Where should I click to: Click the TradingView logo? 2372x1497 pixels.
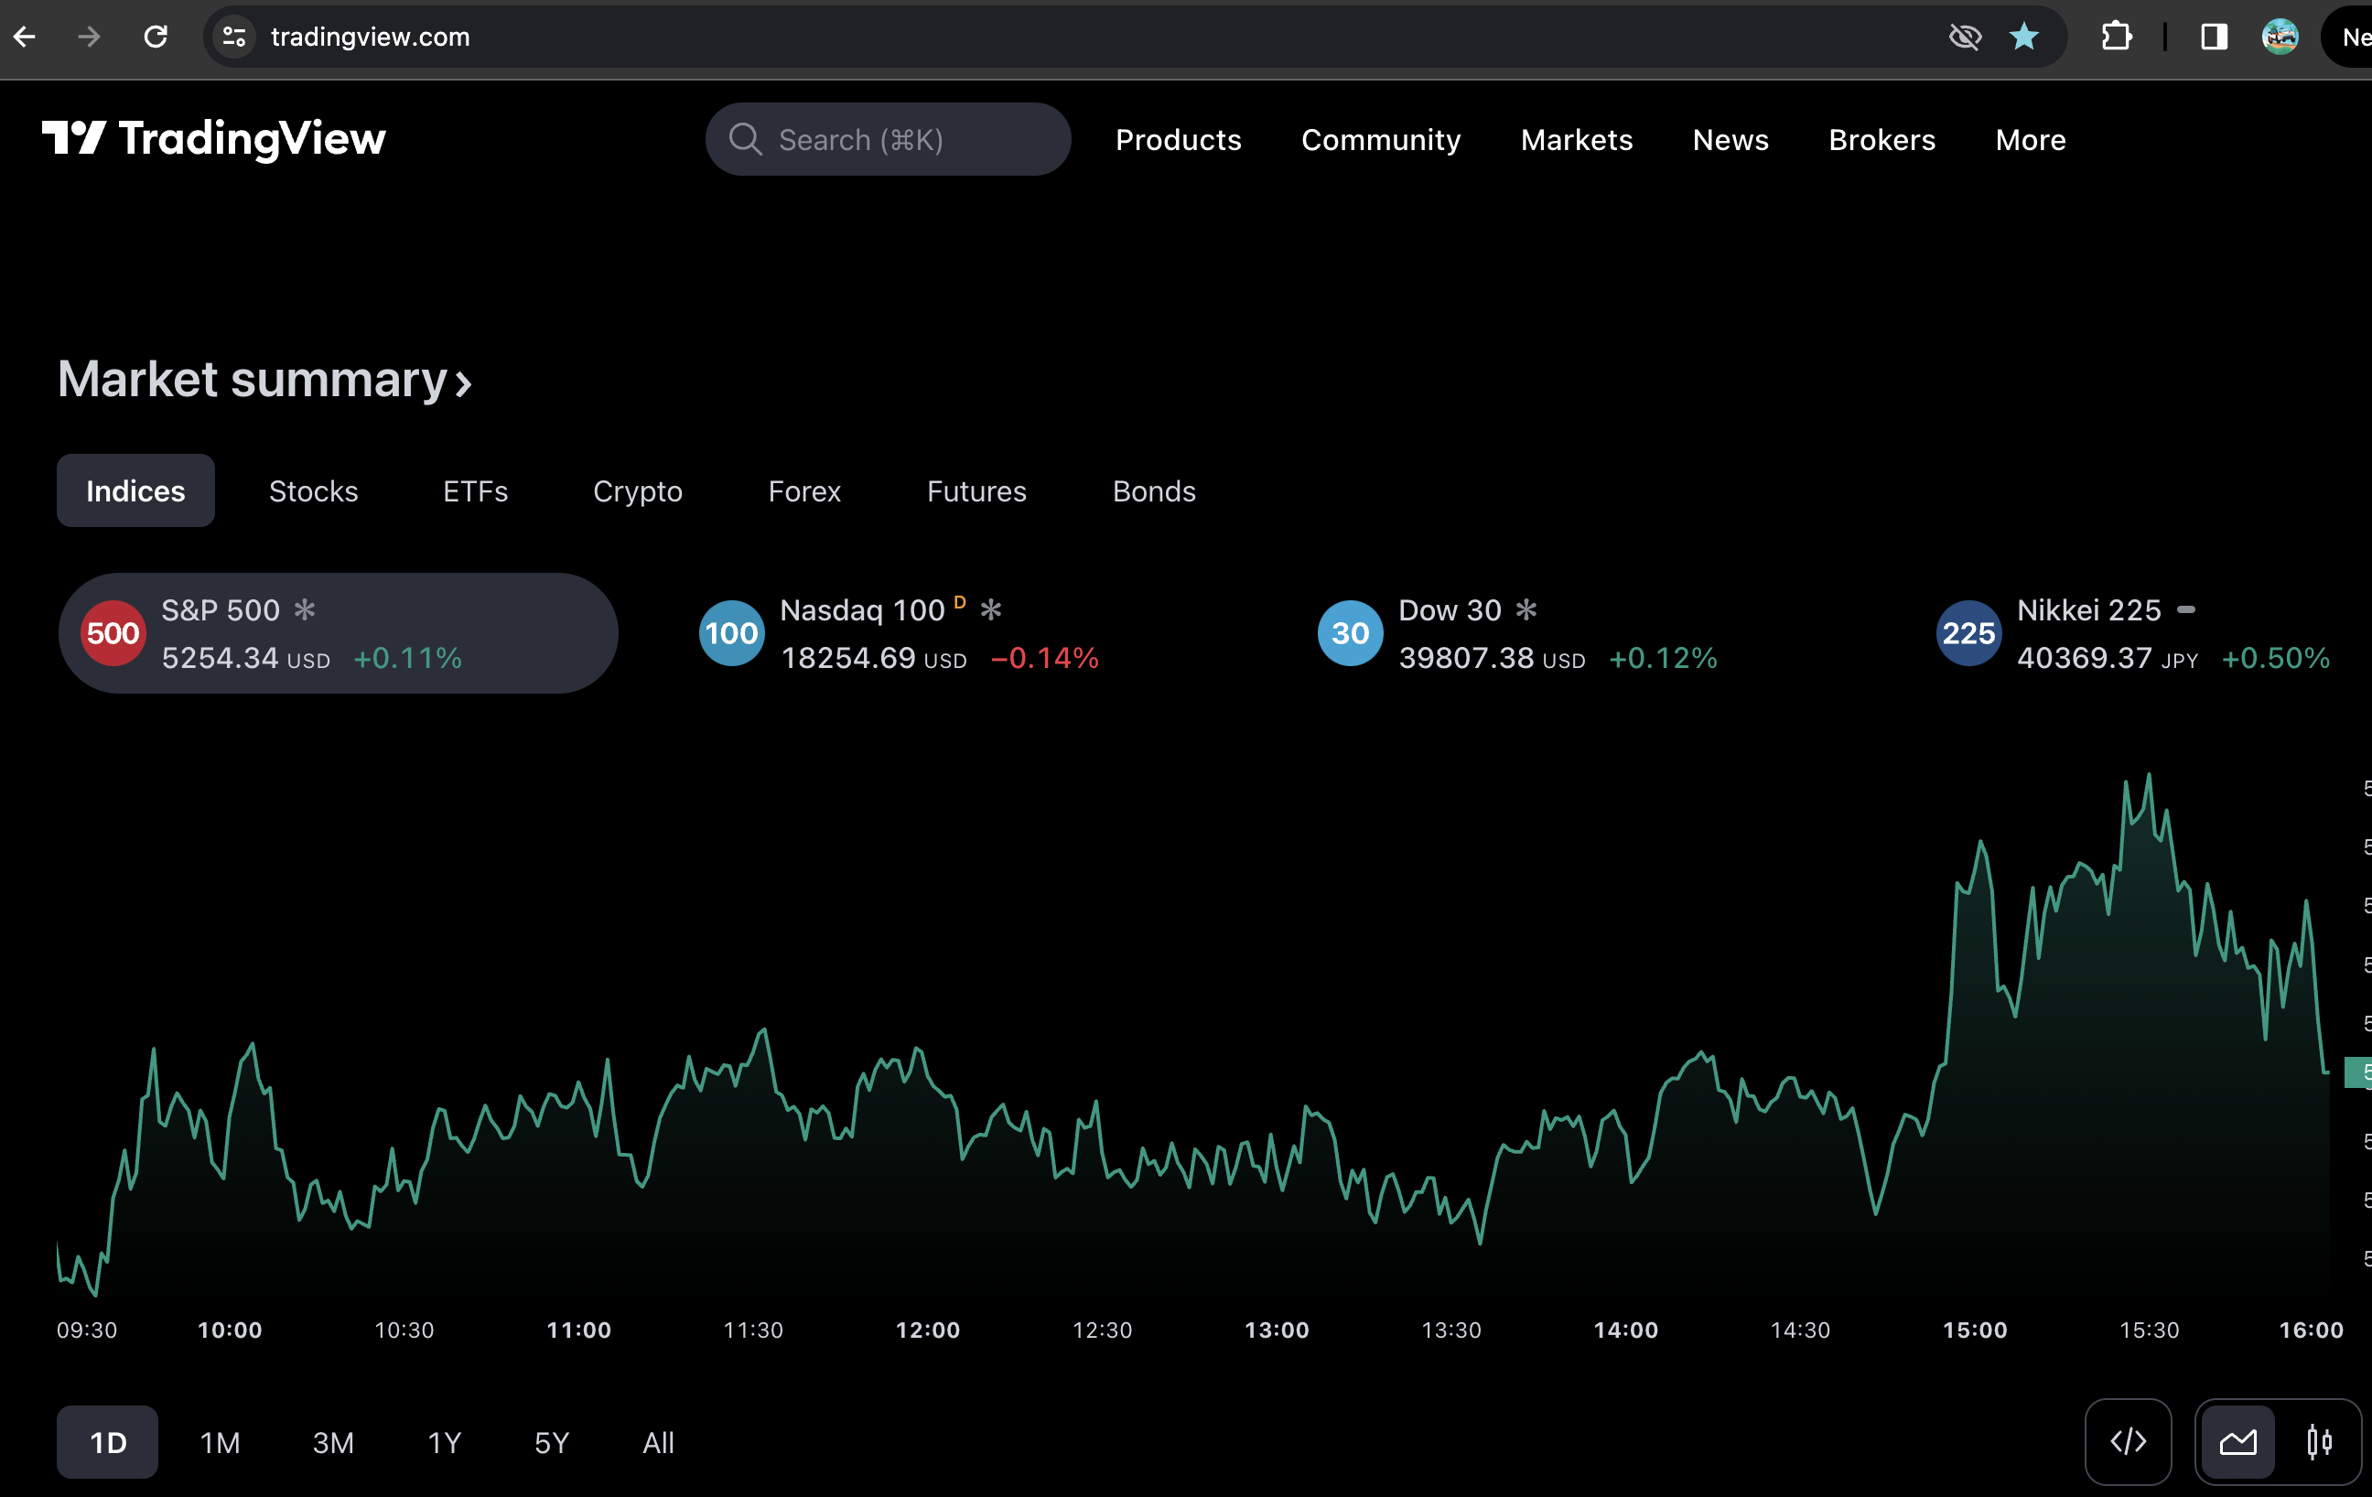[x=214, y=139]
